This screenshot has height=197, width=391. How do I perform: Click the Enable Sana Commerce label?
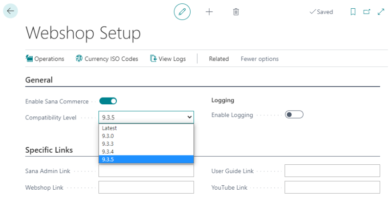(x=57, y=101)
